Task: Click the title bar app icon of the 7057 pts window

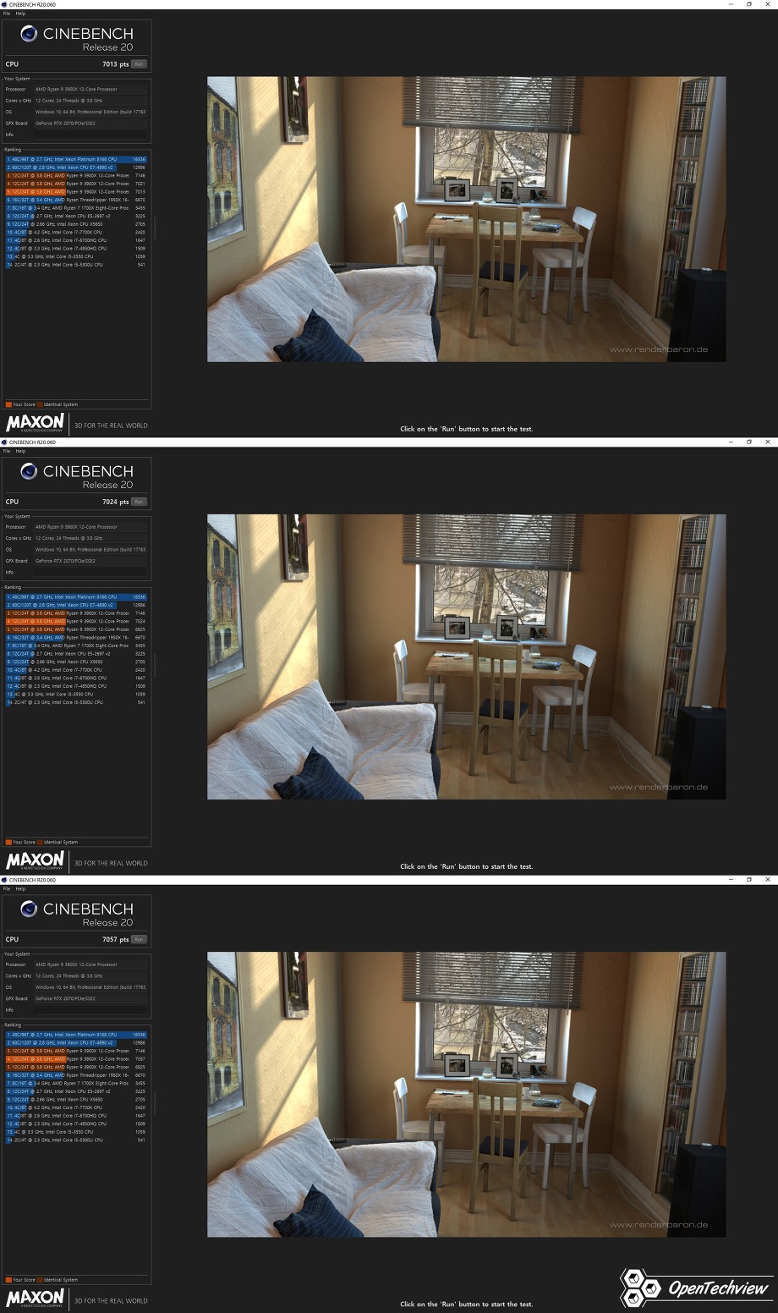Action: click(x=4, y=880)
